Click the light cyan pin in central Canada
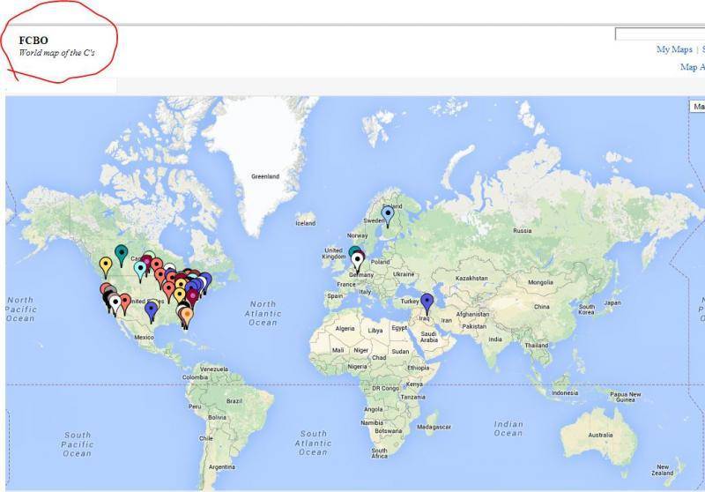 coord(140,268)
